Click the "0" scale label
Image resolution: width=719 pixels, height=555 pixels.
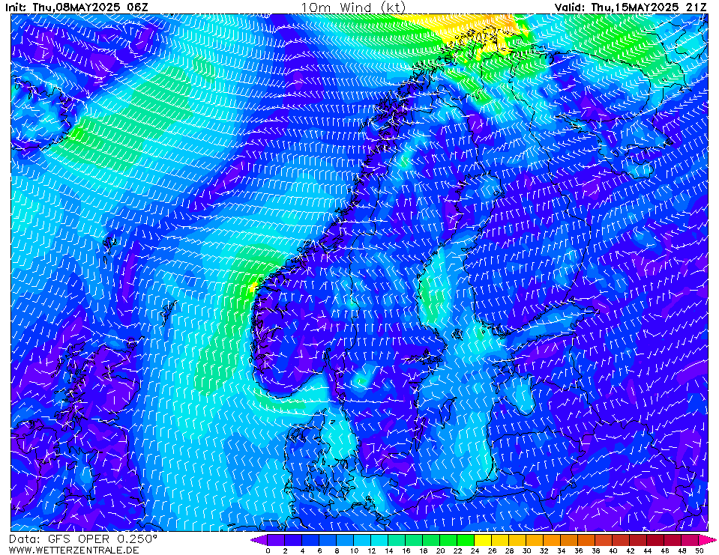pos(268,551)
